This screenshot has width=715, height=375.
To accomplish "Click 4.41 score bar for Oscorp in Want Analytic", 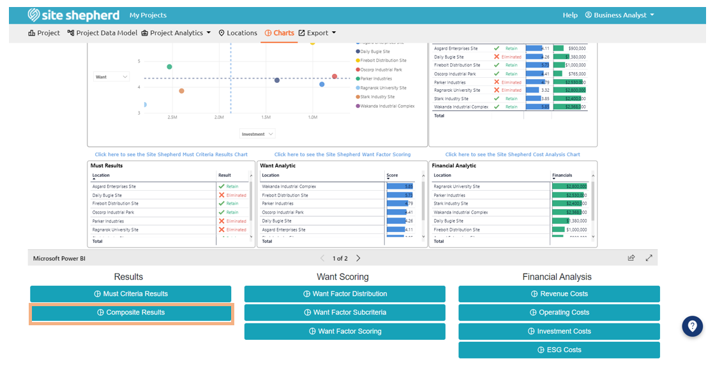I will [x=400, y=212].
